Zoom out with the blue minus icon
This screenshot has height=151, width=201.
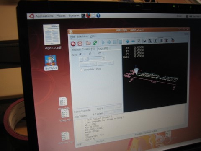point(133,41)
